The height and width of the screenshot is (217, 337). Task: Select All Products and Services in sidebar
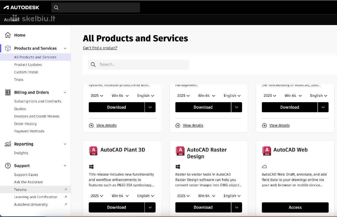coord(35,57)
